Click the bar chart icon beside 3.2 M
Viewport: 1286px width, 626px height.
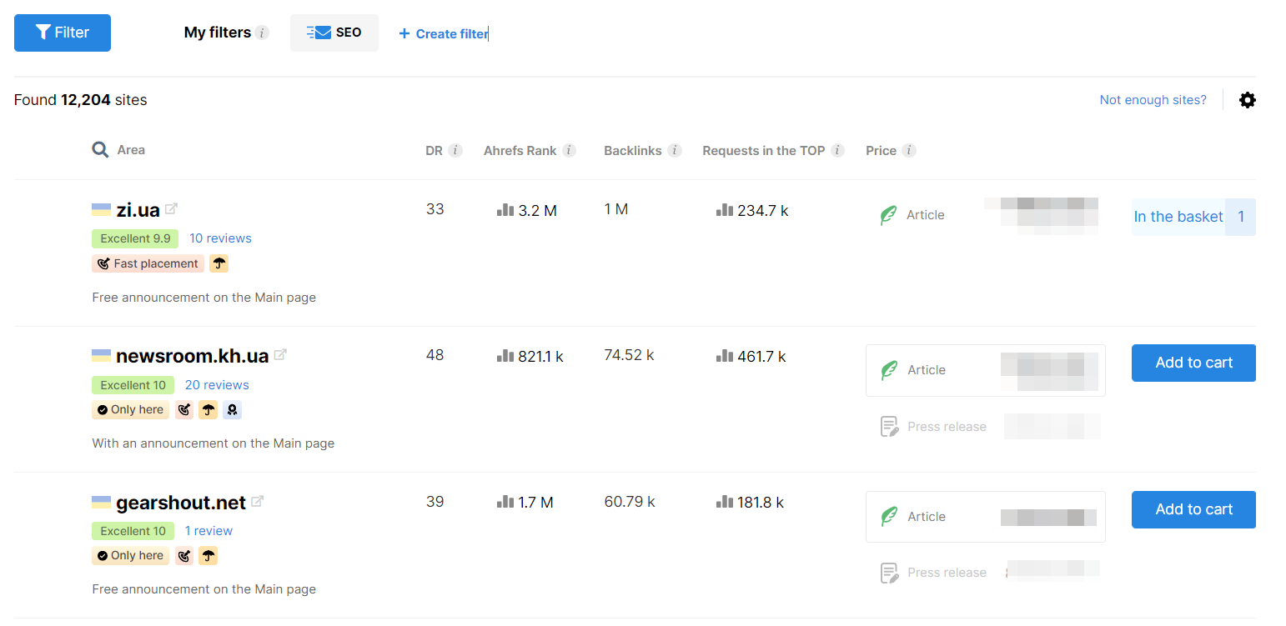[x=506, y=210]
